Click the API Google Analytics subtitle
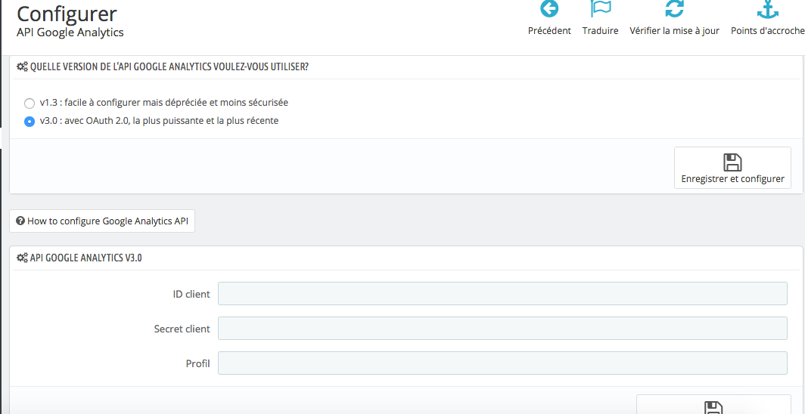 click(70, 32)
